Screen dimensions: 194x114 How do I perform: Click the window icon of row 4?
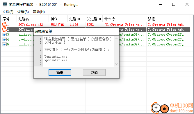coord(4,39)
